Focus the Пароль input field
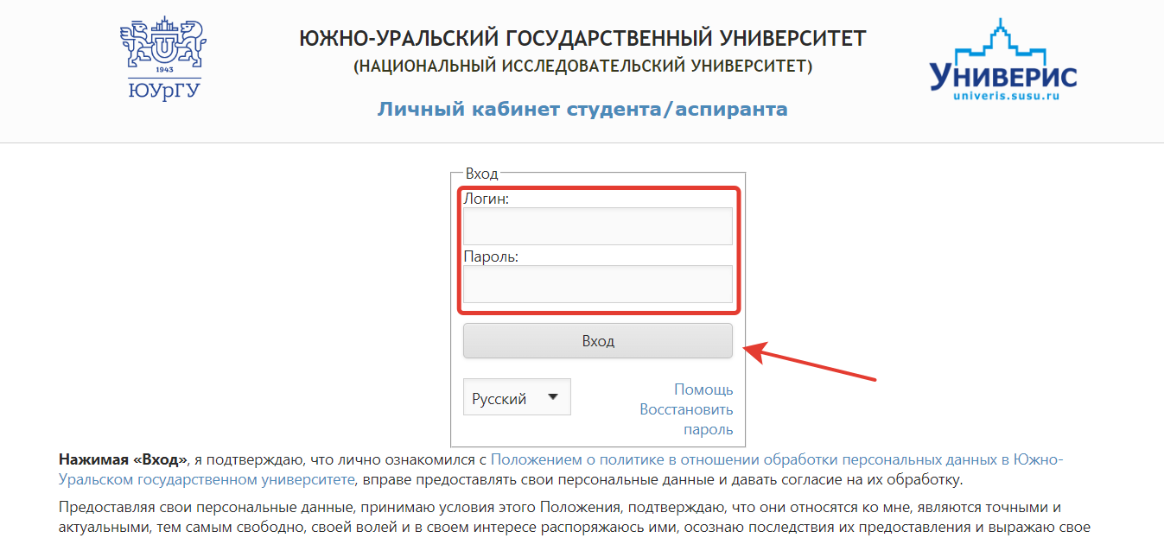Viewport: 1164px width, 538px height. [597, 284]
